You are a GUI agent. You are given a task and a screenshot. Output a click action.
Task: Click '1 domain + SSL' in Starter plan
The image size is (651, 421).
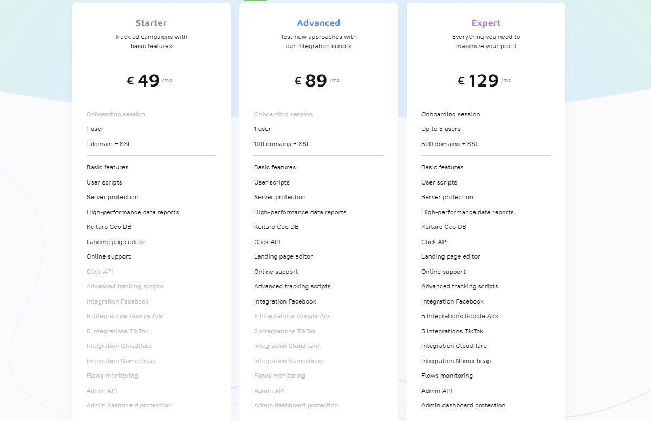coord(109,144)
